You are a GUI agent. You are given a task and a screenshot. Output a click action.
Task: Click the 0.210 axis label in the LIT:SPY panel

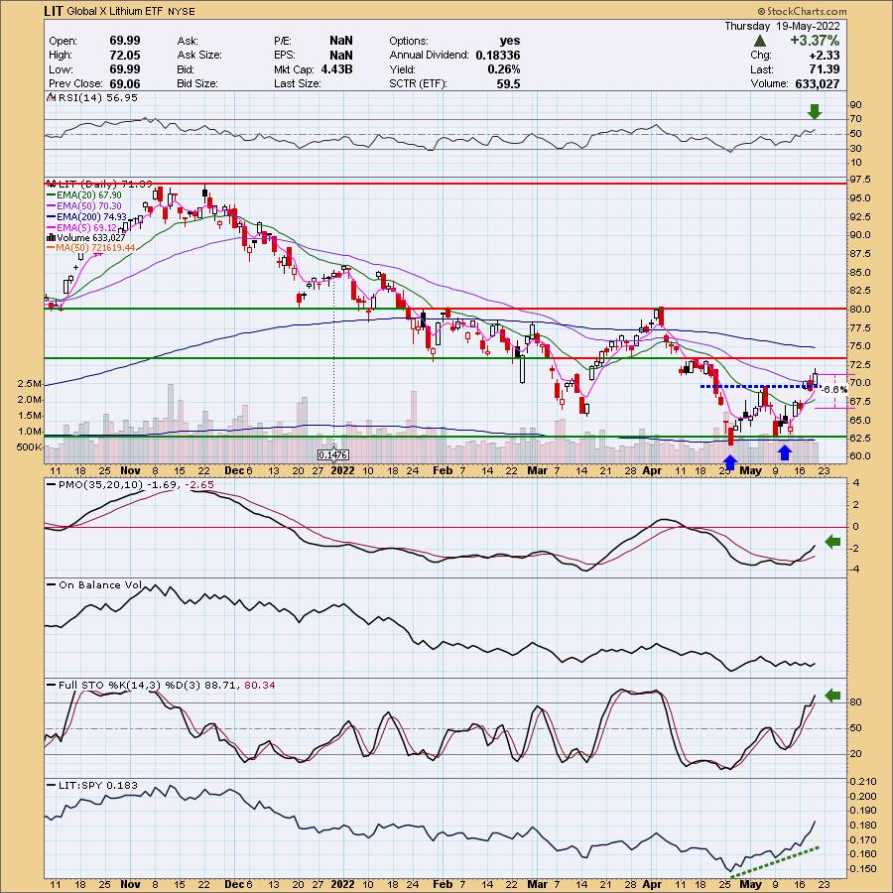(863, 782)
